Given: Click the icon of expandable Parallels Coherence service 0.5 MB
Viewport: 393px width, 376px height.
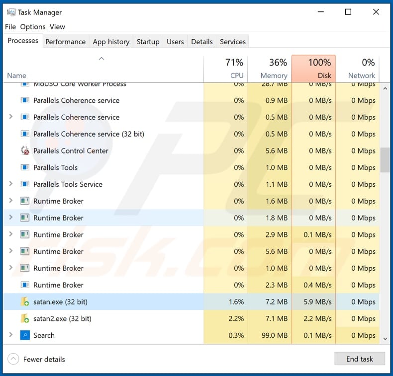Looking at the screenshot, I should click(25, 117).
